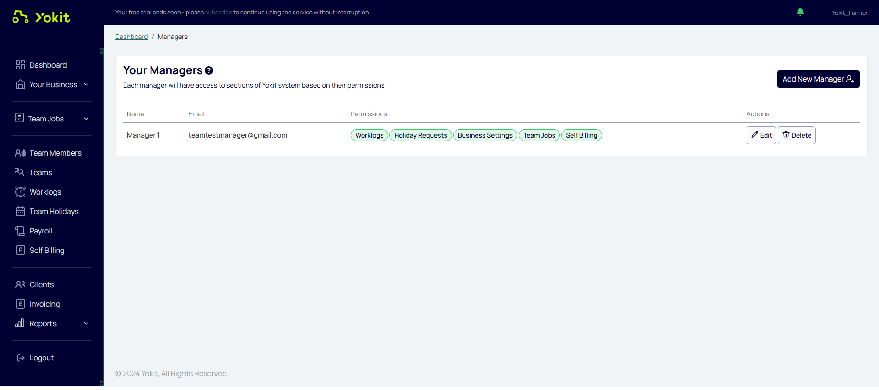
Task: Go to Clients page
Action: [x=42, y=284]
